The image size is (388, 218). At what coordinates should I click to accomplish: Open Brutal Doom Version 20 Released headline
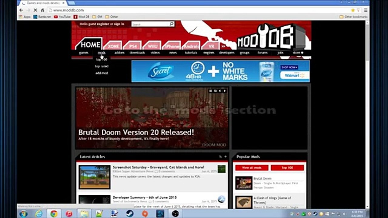point(136,132)
